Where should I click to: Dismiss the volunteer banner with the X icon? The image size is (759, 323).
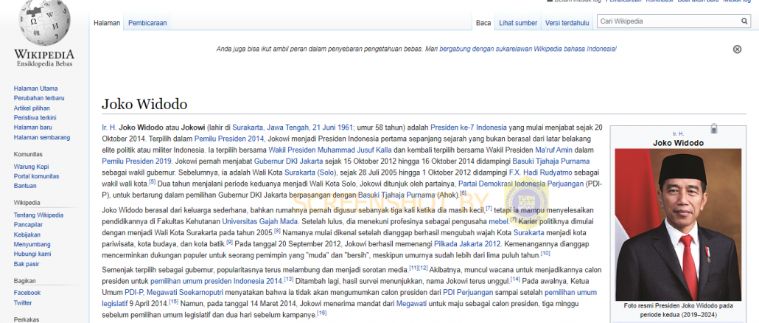[737, 49]
